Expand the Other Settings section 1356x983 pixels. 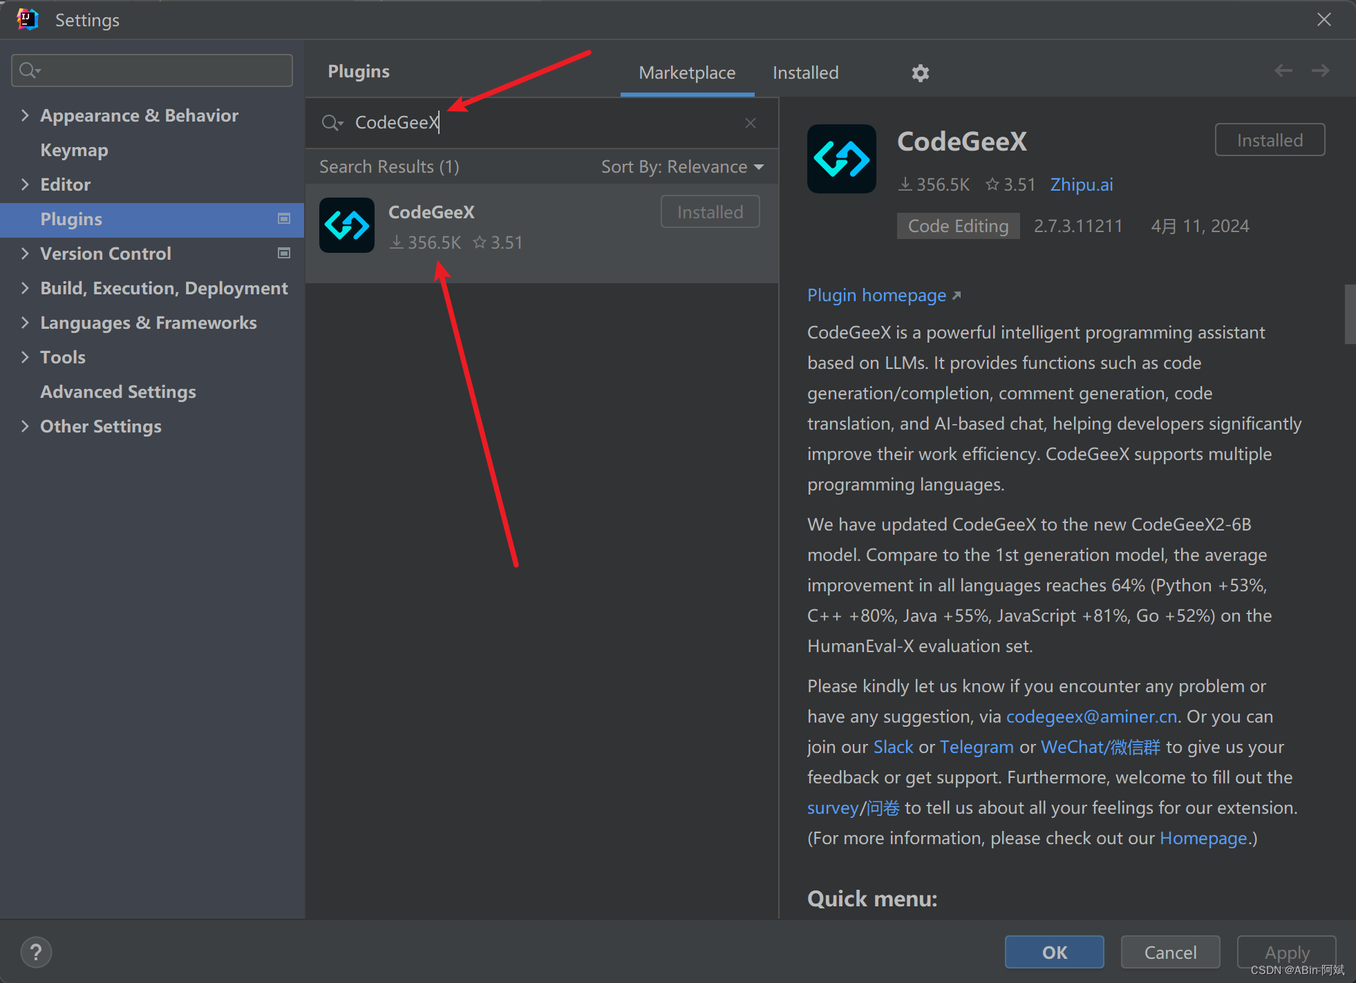point(25,426)
